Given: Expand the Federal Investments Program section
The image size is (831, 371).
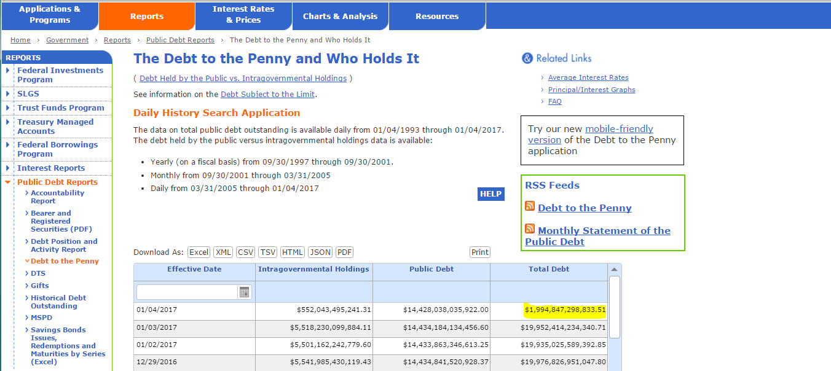Looking at the screenshot, I should click(x=8, y=71).
